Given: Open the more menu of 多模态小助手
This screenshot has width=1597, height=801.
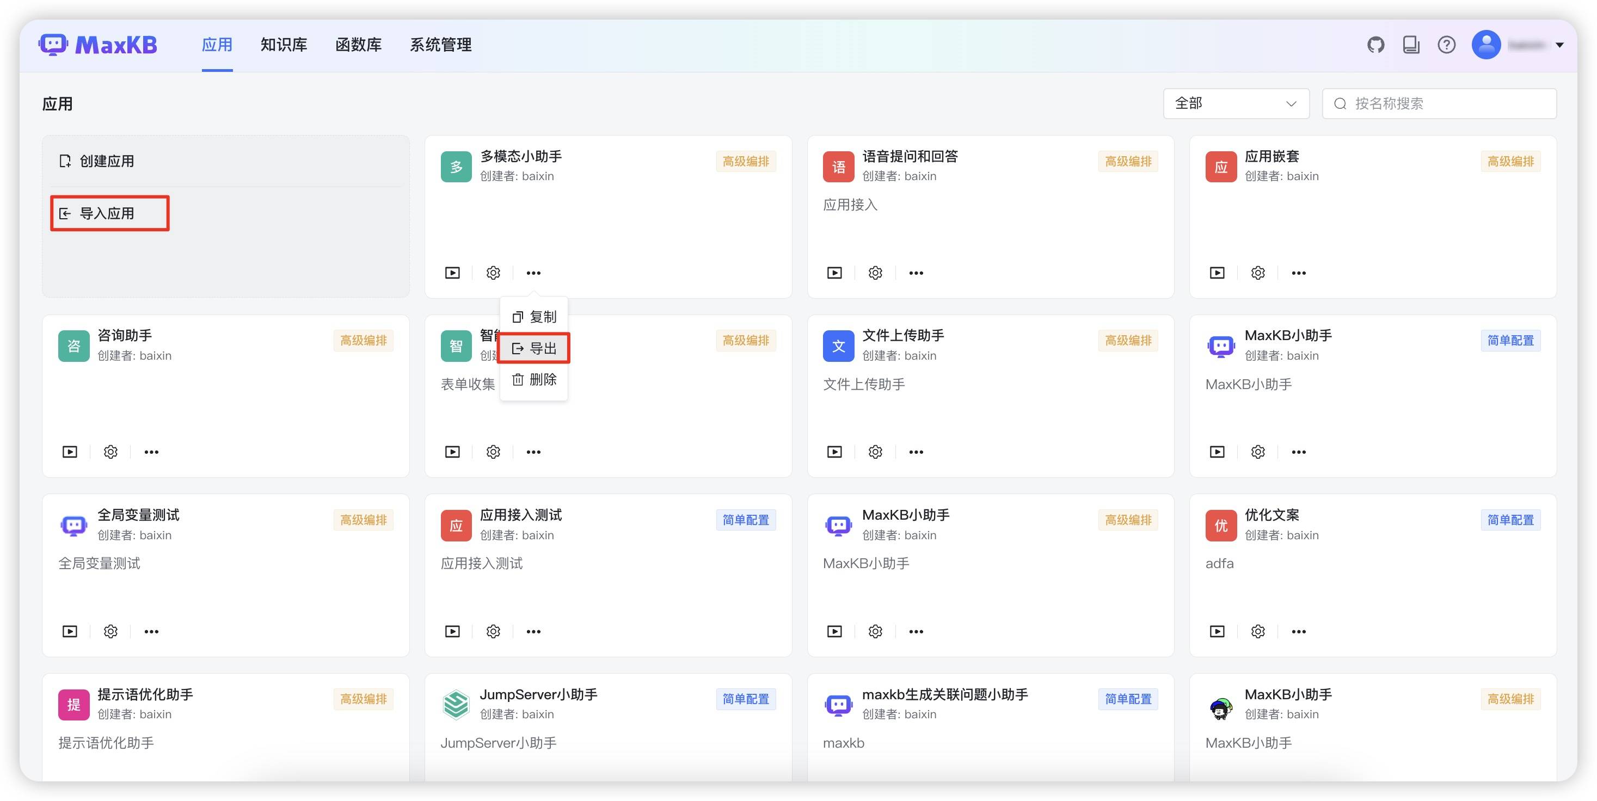Looking at the screenshot, I should pyautogui.click(x=534, y=273).
